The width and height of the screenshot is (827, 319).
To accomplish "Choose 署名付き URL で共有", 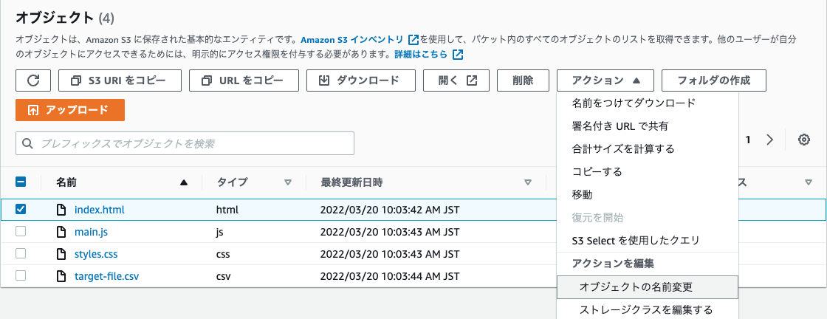I will 647,126.
